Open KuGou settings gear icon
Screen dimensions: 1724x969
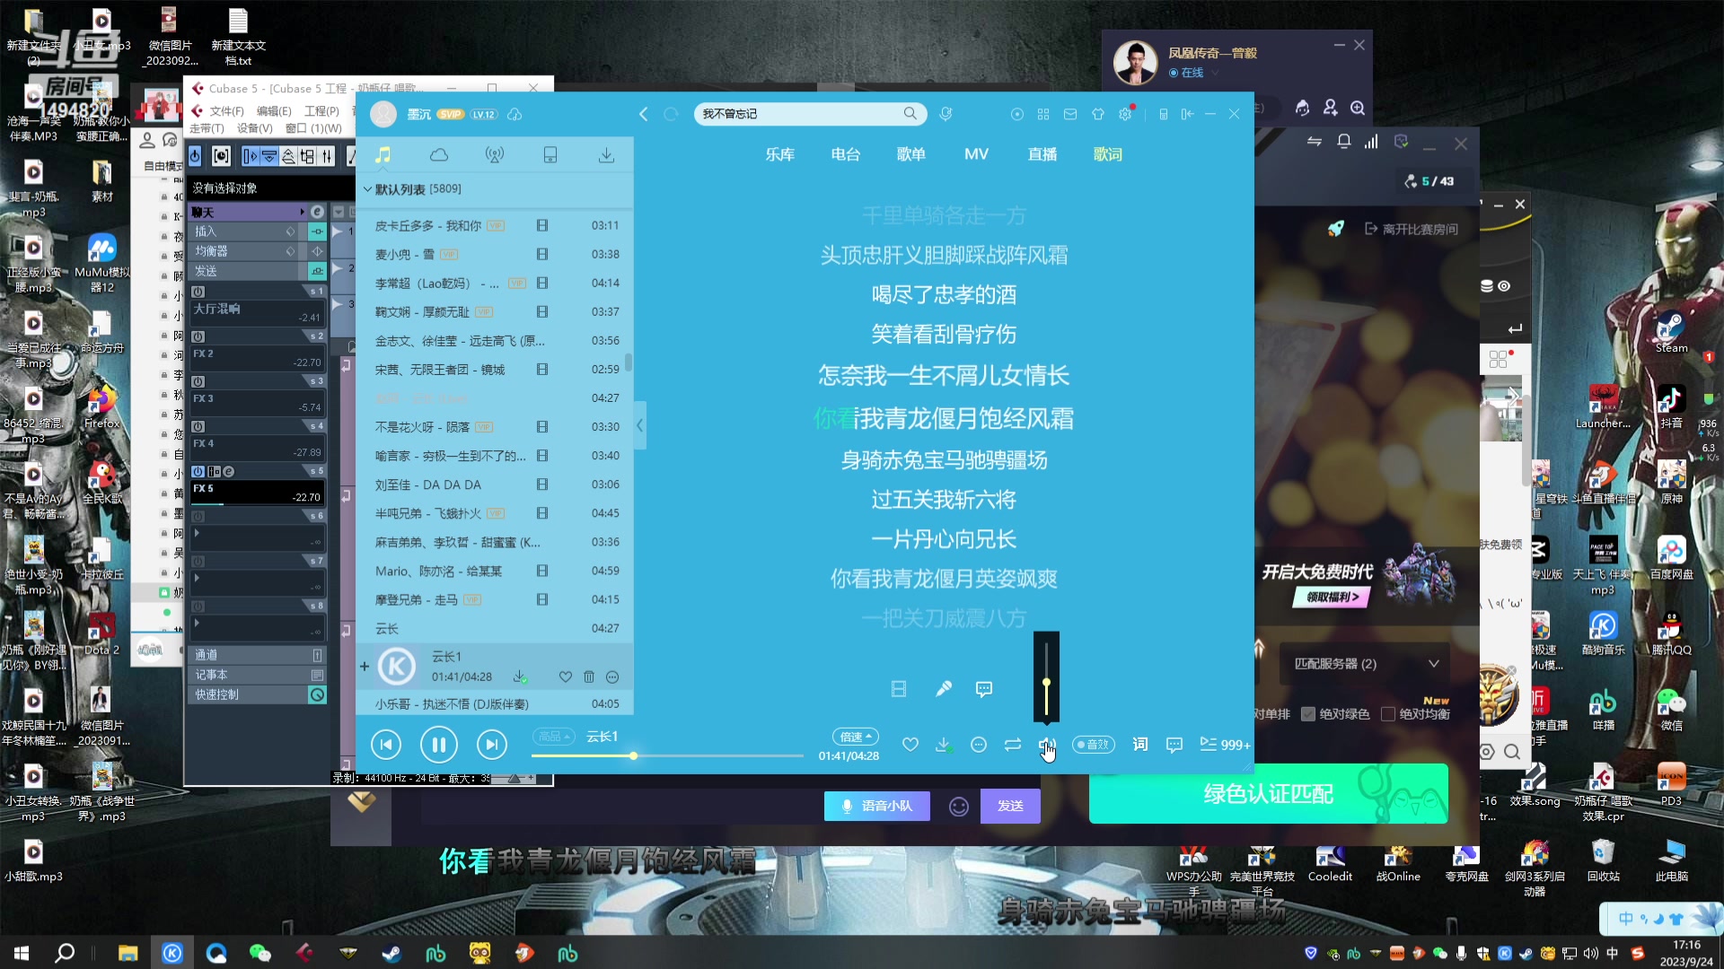pyautogui.click(x=1125, y=114)
